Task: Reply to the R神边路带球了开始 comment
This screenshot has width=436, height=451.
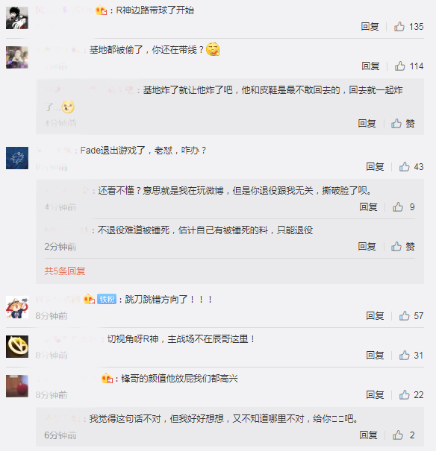Action: pyautogui.click(x=370, y=27)
